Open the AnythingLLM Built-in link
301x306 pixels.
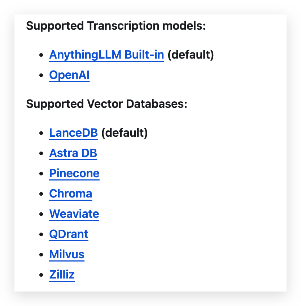pyautogui.click(x=106, y=55)
